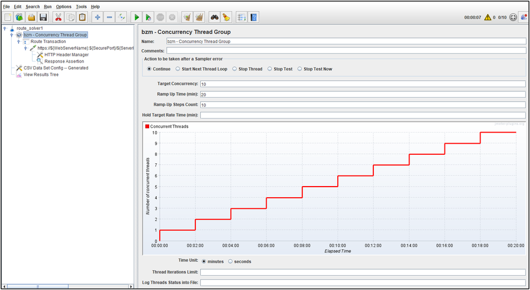Screen dimensions: 530x290
Task: Click the Clear all double broom icon
Action: click(x=199, y=17)
